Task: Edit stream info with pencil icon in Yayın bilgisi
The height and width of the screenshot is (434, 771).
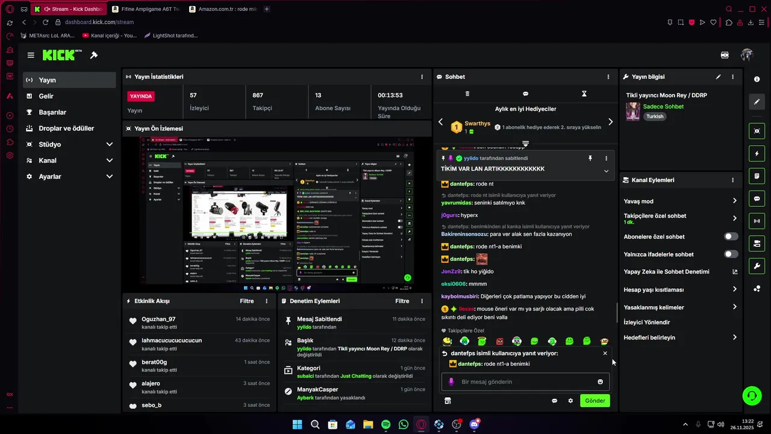Action: [718, 77]
